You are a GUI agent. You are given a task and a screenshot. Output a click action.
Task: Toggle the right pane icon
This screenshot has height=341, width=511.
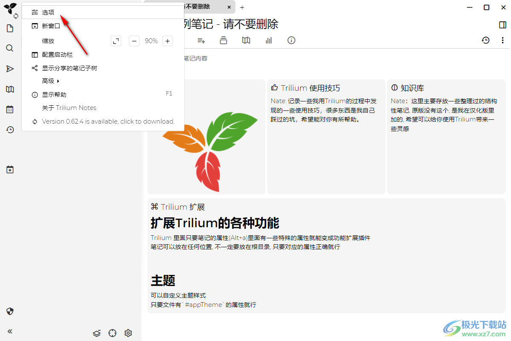pos(502,25)
